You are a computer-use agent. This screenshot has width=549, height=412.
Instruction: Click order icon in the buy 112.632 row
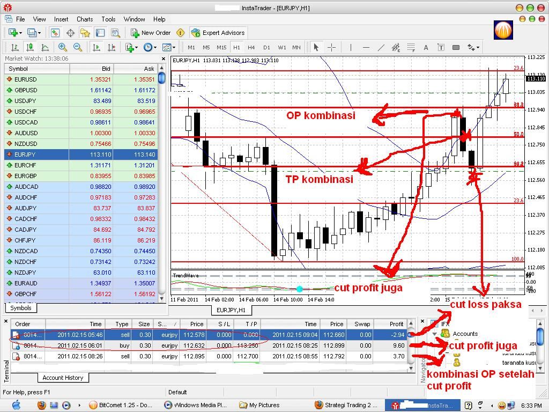(16, 346)
